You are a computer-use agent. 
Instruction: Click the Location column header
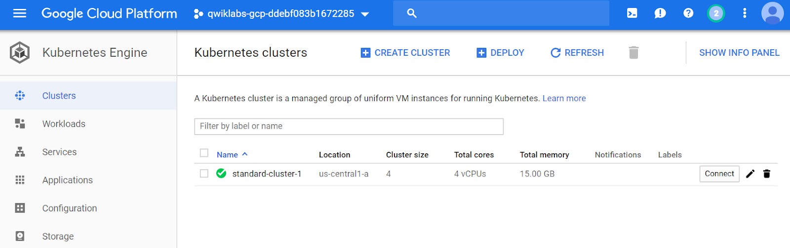[x=334, y=155]
